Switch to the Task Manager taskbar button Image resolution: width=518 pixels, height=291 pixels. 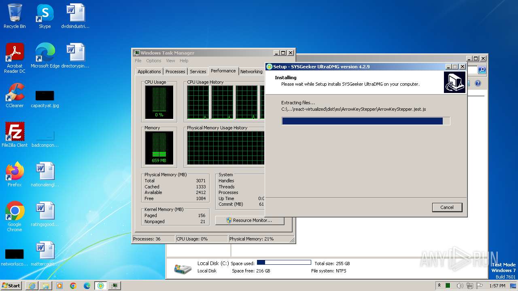point(115,286)
